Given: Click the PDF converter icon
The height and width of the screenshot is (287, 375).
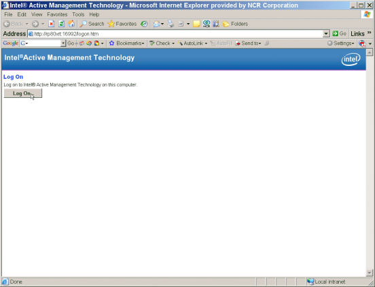Looking at the screenshot, I should (x=362, y=44).
